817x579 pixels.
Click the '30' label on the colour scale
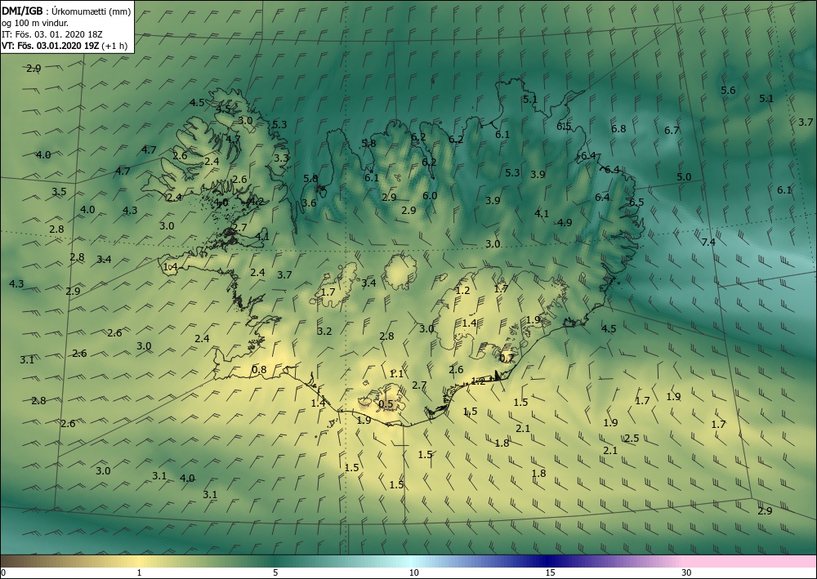(687, 572)
